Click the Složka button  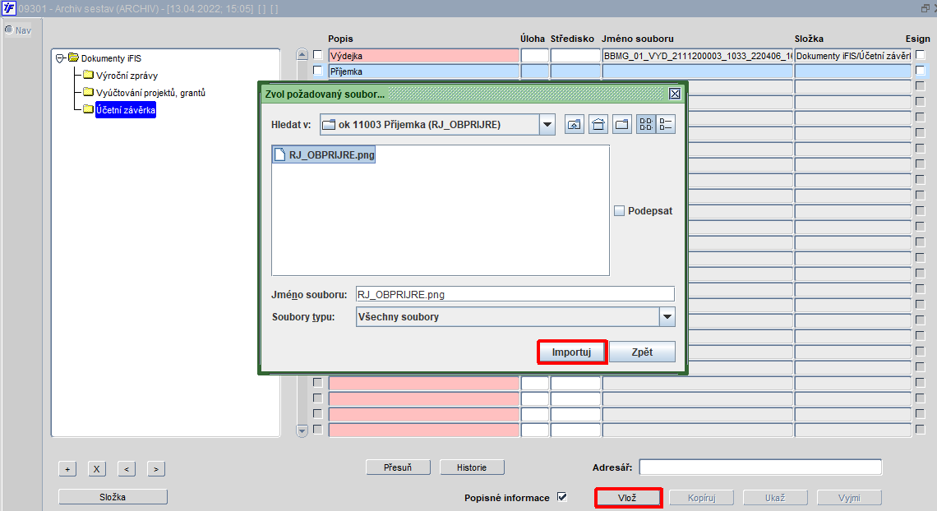pyautogui.click(x=113, y=497)
